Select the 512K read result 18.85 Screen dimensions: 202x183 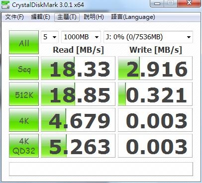[78, 94]
